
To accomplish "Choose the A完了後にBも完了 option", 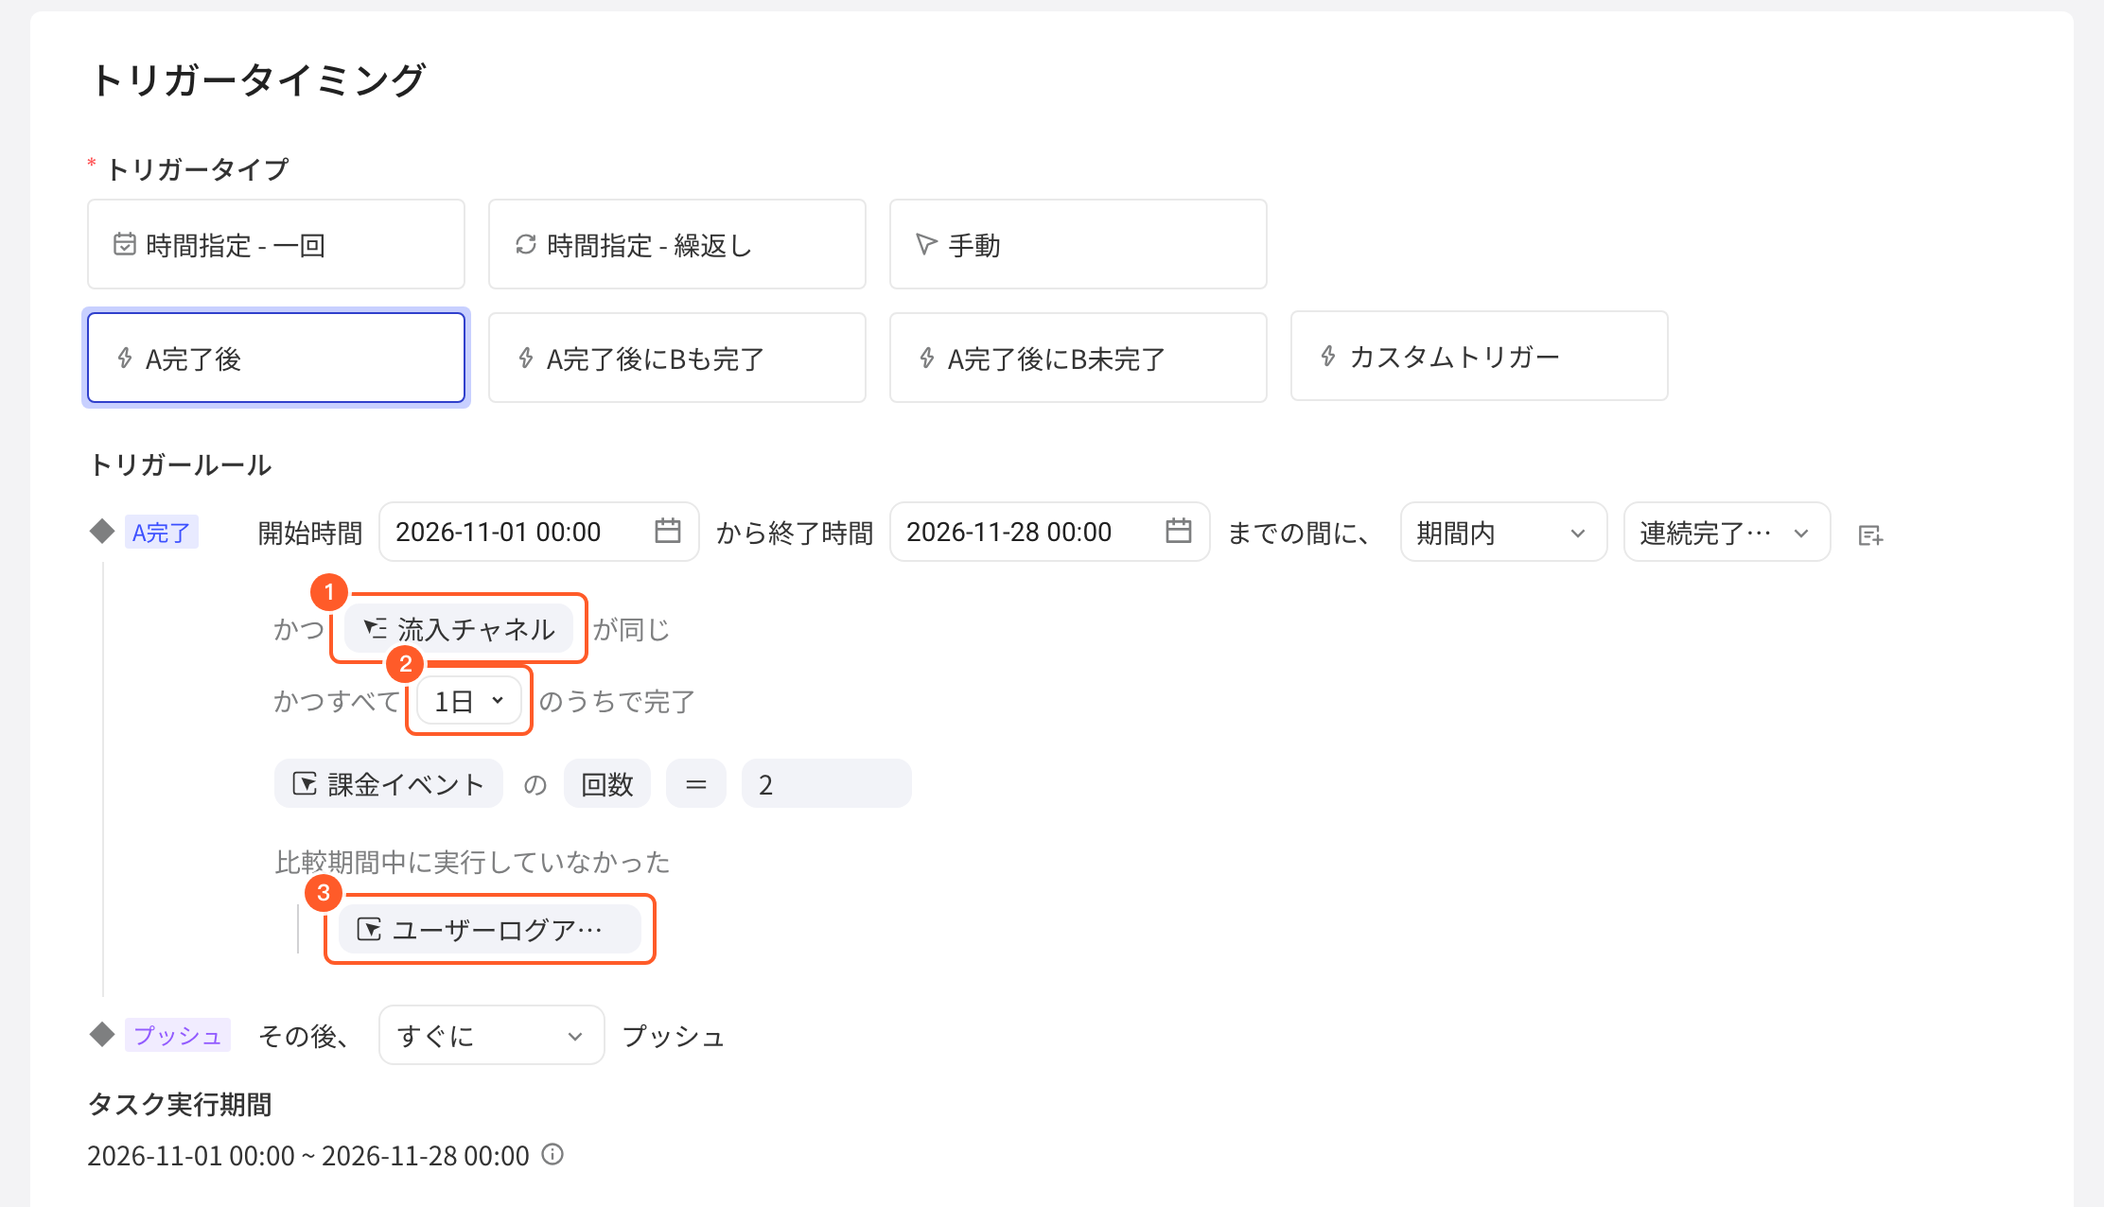I will (677, 358).
